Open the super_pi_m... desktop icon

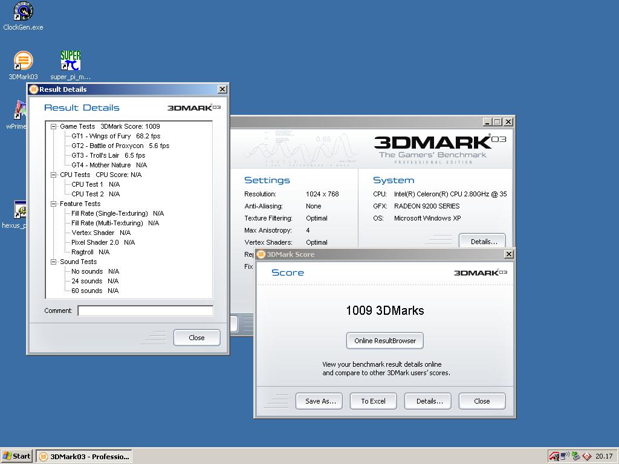point(70,65)
